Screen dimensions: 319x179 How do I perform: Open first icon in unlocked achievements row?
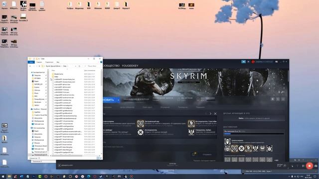[227, 148]
